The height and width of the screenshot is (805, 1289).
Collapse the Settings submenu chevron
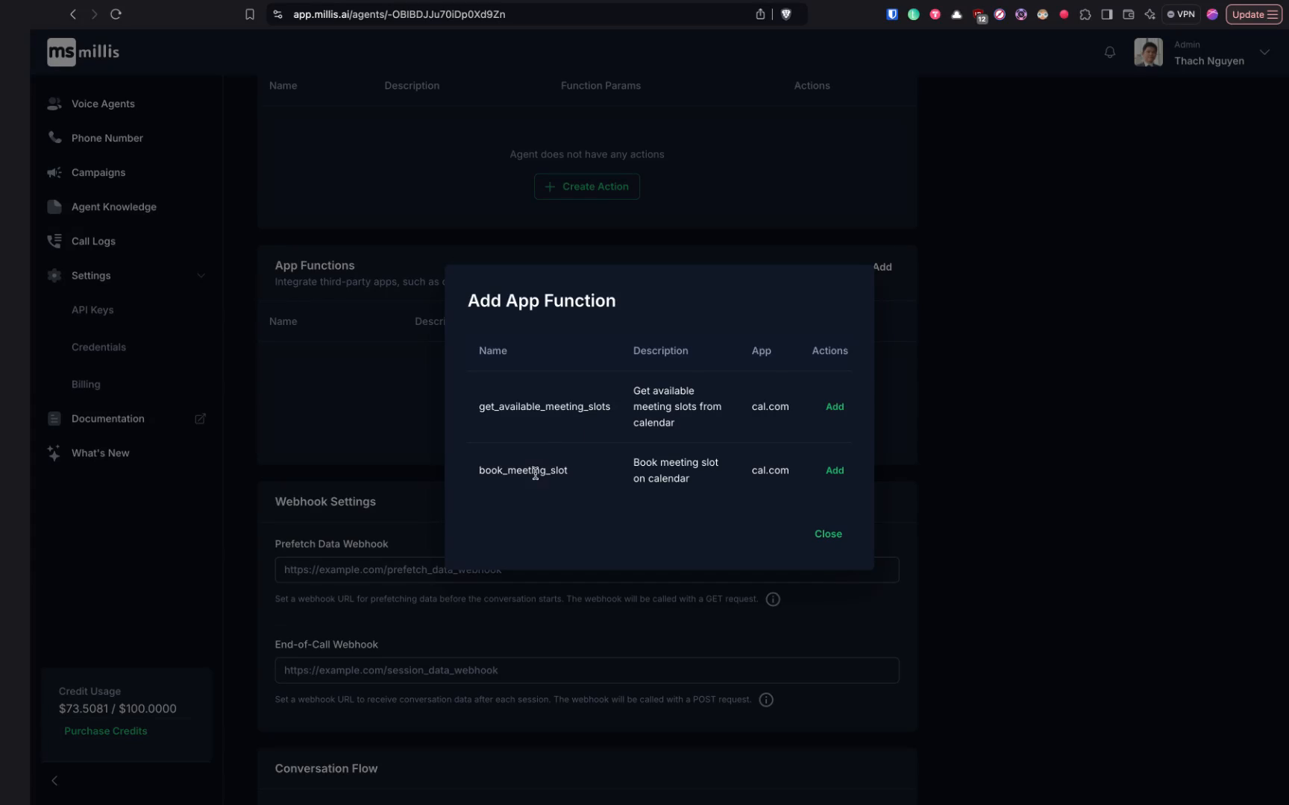coord(201,275)
